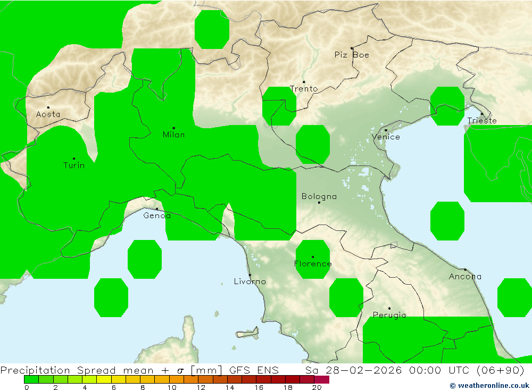Click the GFS ENS model label
Image resolution: width=532 pixels, height=390 pixels.
(x=254, y=370)
